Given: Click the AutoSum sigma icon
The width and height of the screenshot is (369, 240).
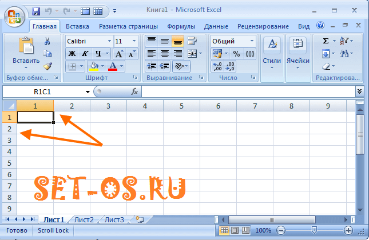Looking at the screenshot, I should click(326, 41).
